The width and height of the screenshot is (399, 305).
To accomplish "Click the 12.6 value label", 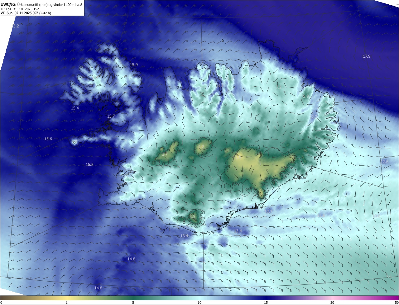I will click(x=385, y=162).
